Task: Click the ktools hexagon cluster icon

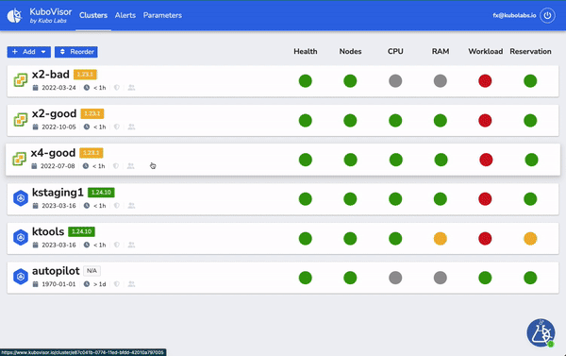Action: click(21, 237)
